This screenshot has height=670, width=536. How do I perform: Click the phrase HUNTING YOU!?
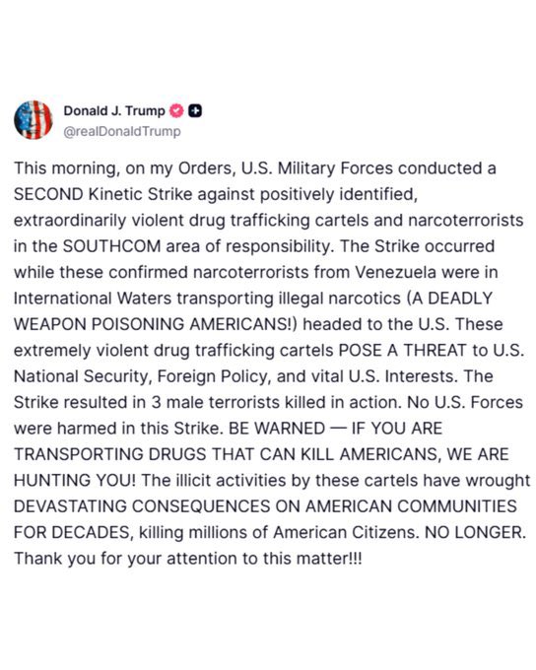pyautogui.click(x=75, y=481)
